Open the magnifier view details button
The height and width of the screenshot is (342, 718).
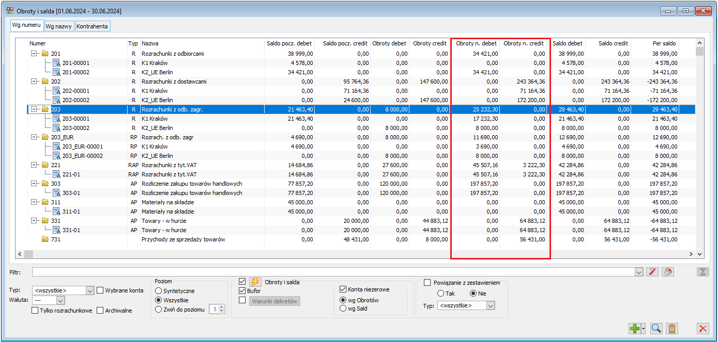pyautogui.click(x=656, y=328)
